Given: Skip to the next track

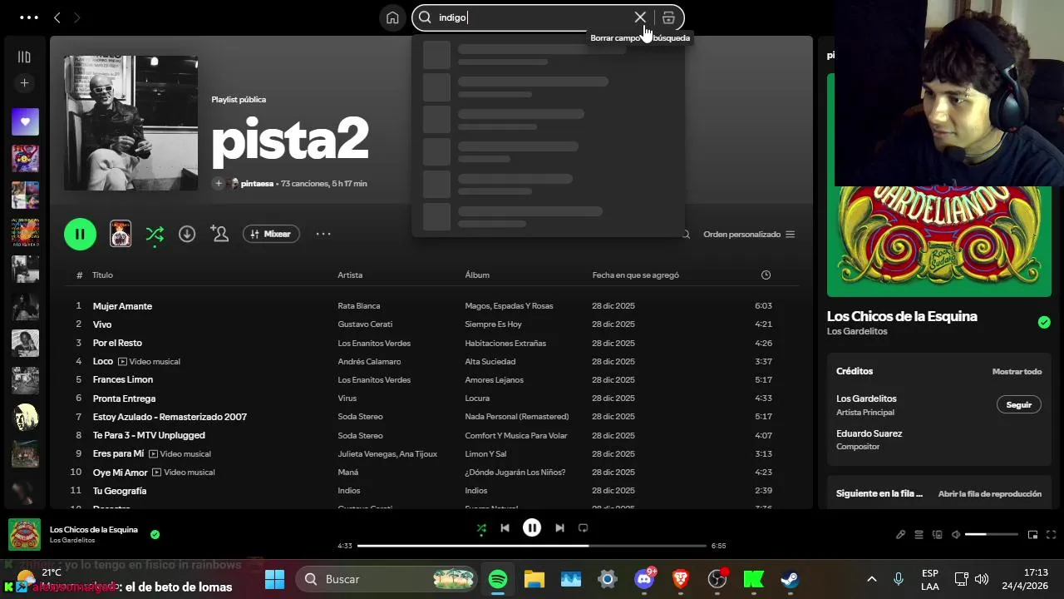Looking at the screenshot, I should pyautogui.click(x=559, y=528).
